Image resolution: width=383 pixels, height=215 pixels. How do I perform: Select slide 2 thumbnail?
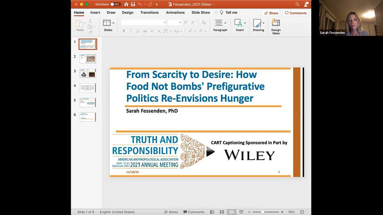point(88,59)
